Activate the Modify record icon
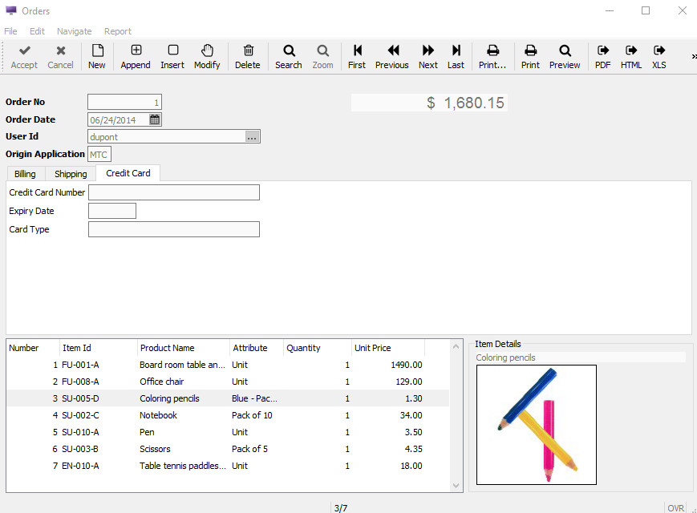Viewport: 697px width, 513px height. pyautogui.click(x=206, y=56)
